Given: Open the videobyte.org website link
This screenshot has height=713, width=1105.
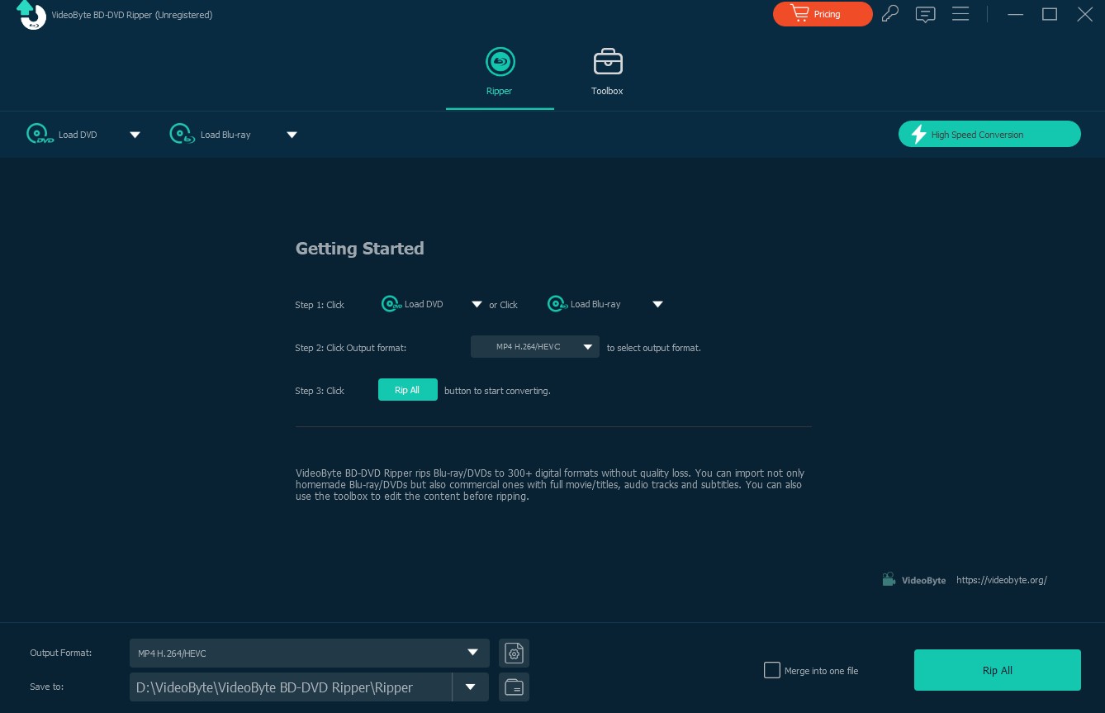Looking at the screenshot, I should tap(1001, 580).
